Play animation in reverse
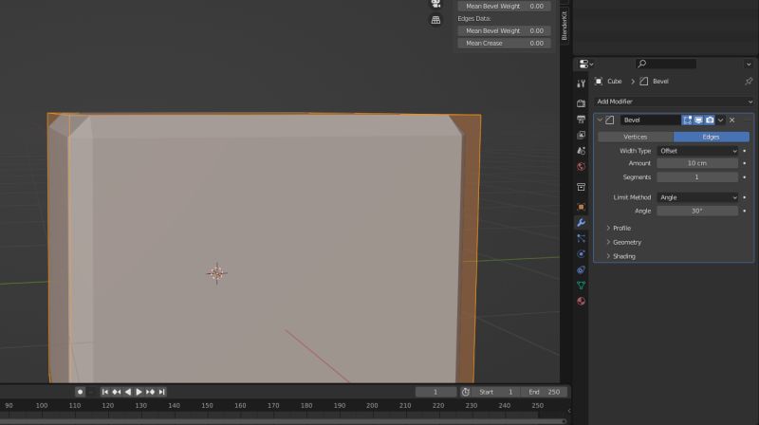The image size is (759, 425). (128, 392)
